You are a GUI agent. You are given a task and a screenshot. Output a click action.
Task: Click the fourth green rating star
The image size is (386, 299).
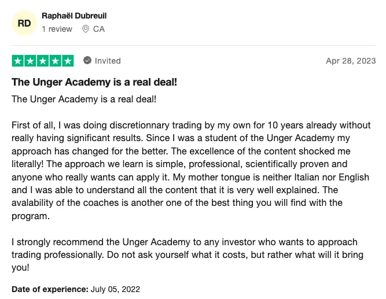click(x=56, y=61)
